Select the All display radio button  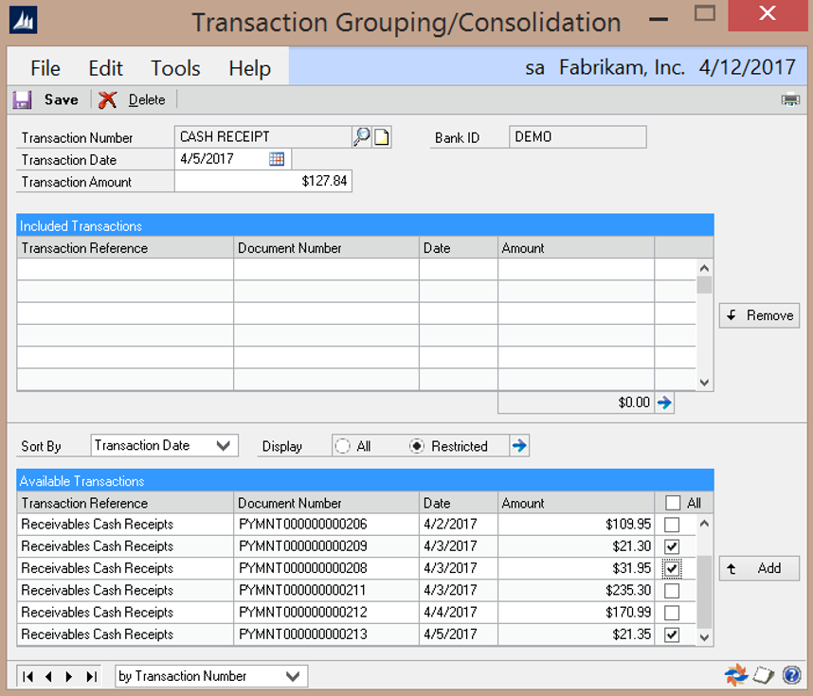343,446
